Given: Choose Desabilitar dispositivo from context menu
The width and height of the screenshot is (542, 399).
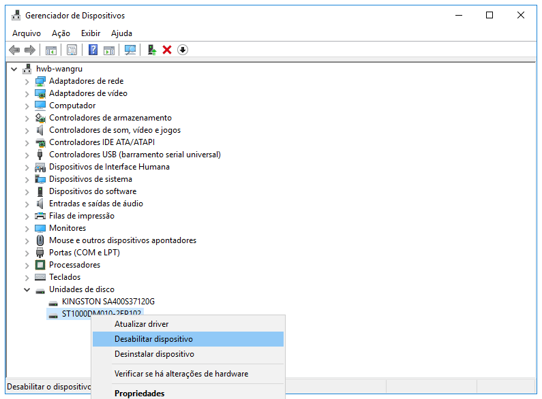Looking at the screenshot, I should (x=153, y=339).
